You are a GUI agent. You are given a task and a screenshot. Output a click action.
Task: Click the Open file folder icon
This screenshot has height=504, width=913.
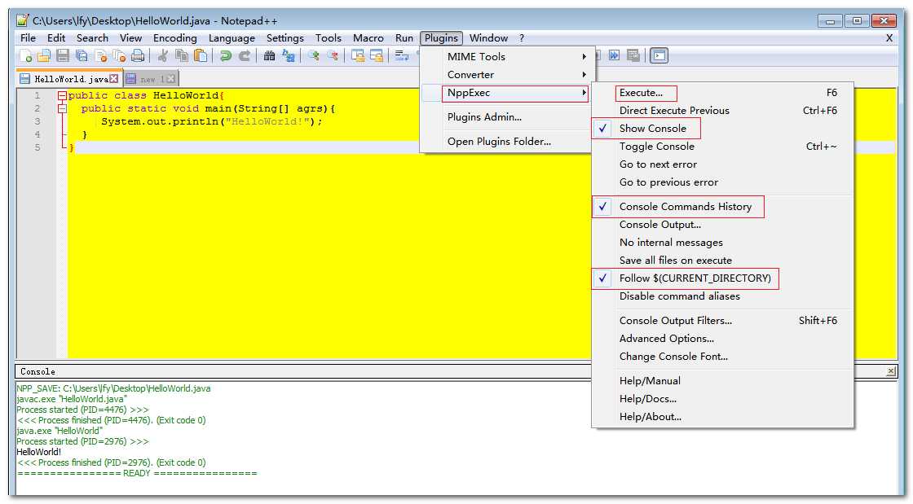(44, 56)
